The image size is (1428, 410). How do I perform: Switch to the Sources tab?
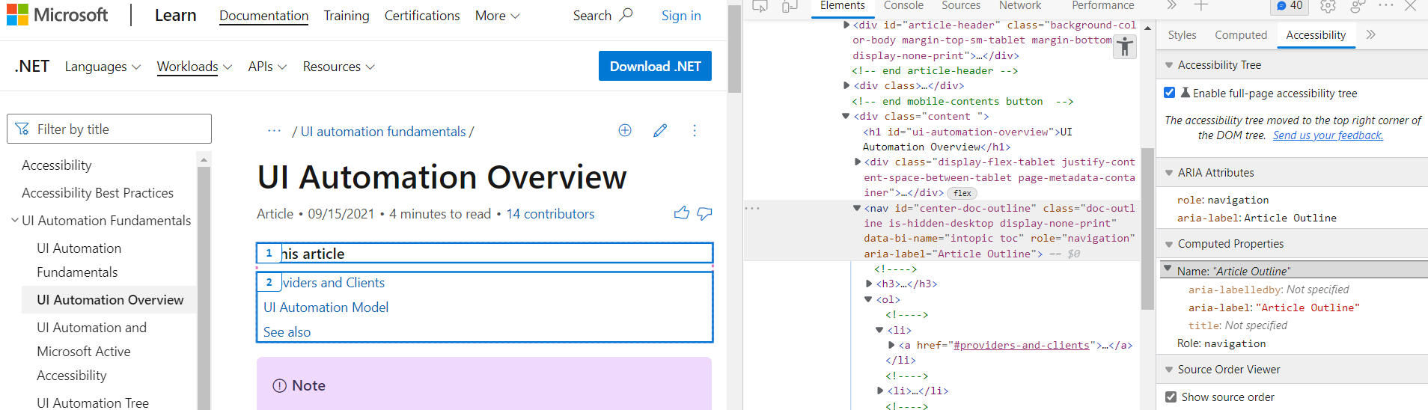point(961,6)
